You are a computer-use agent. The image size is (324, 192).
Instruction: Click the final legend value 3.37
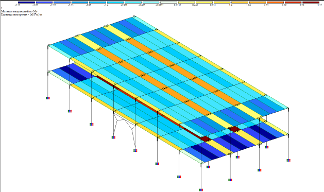point(319,5)
